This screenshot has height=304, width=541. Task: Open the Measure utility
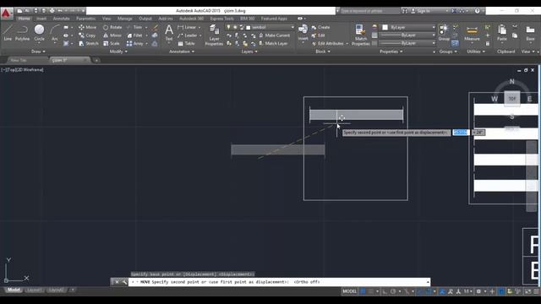pos(472,33)
